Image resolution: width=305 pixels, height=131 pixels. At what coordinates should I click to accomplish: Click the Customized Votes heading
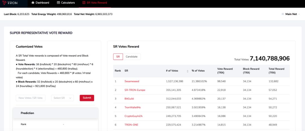tap(29, 47)
